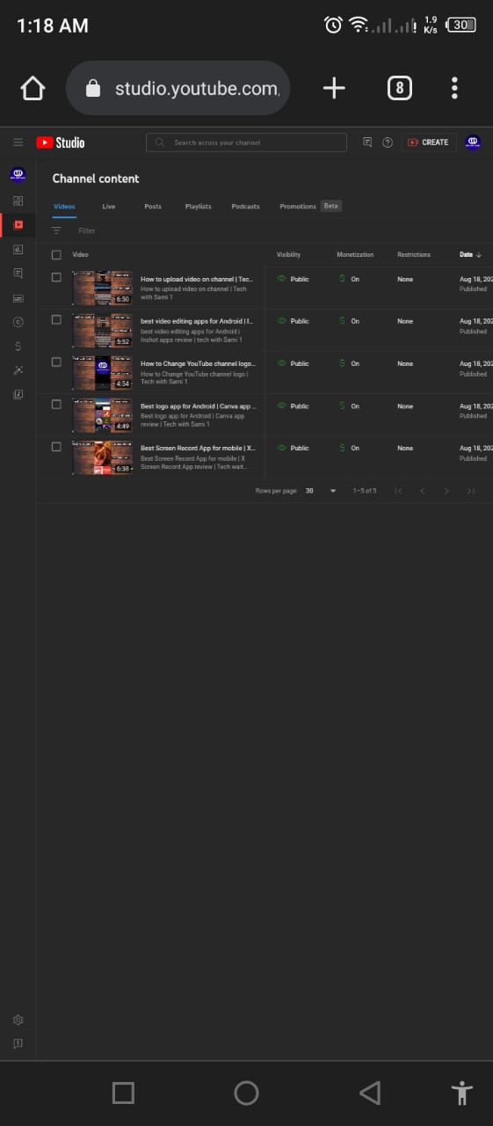Open the 6:50 duration video thumbnail
Image resolution: width=493 pixels, height=1126 pixels.
point(103,289)
